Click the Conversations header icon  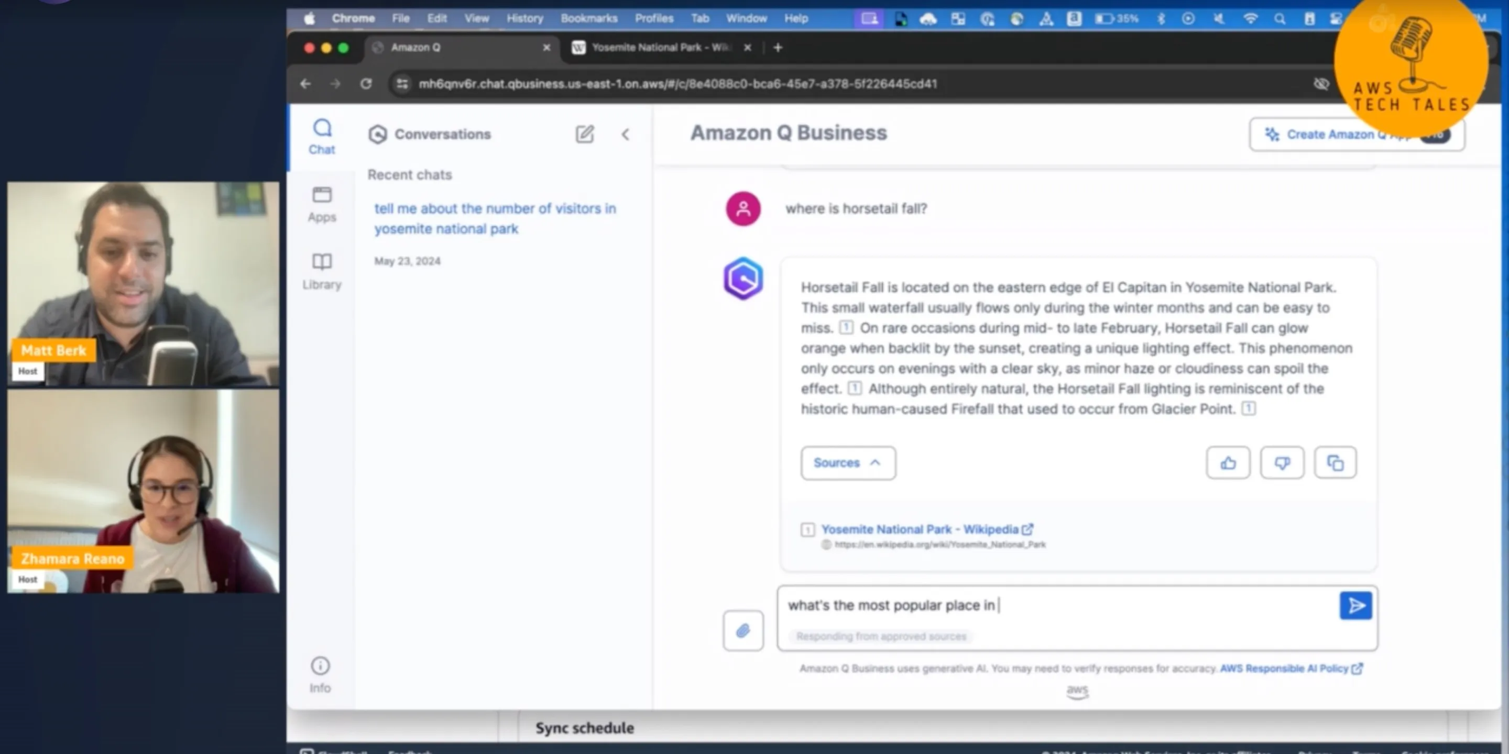(377, 134)
